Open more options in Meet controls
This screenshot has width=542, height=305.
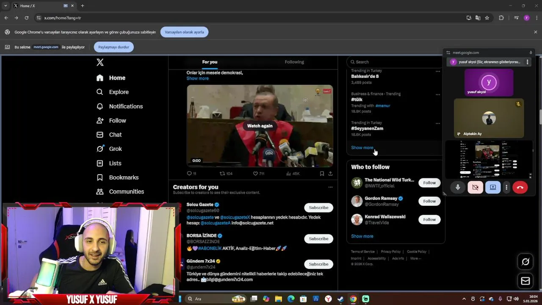point(506,187)
